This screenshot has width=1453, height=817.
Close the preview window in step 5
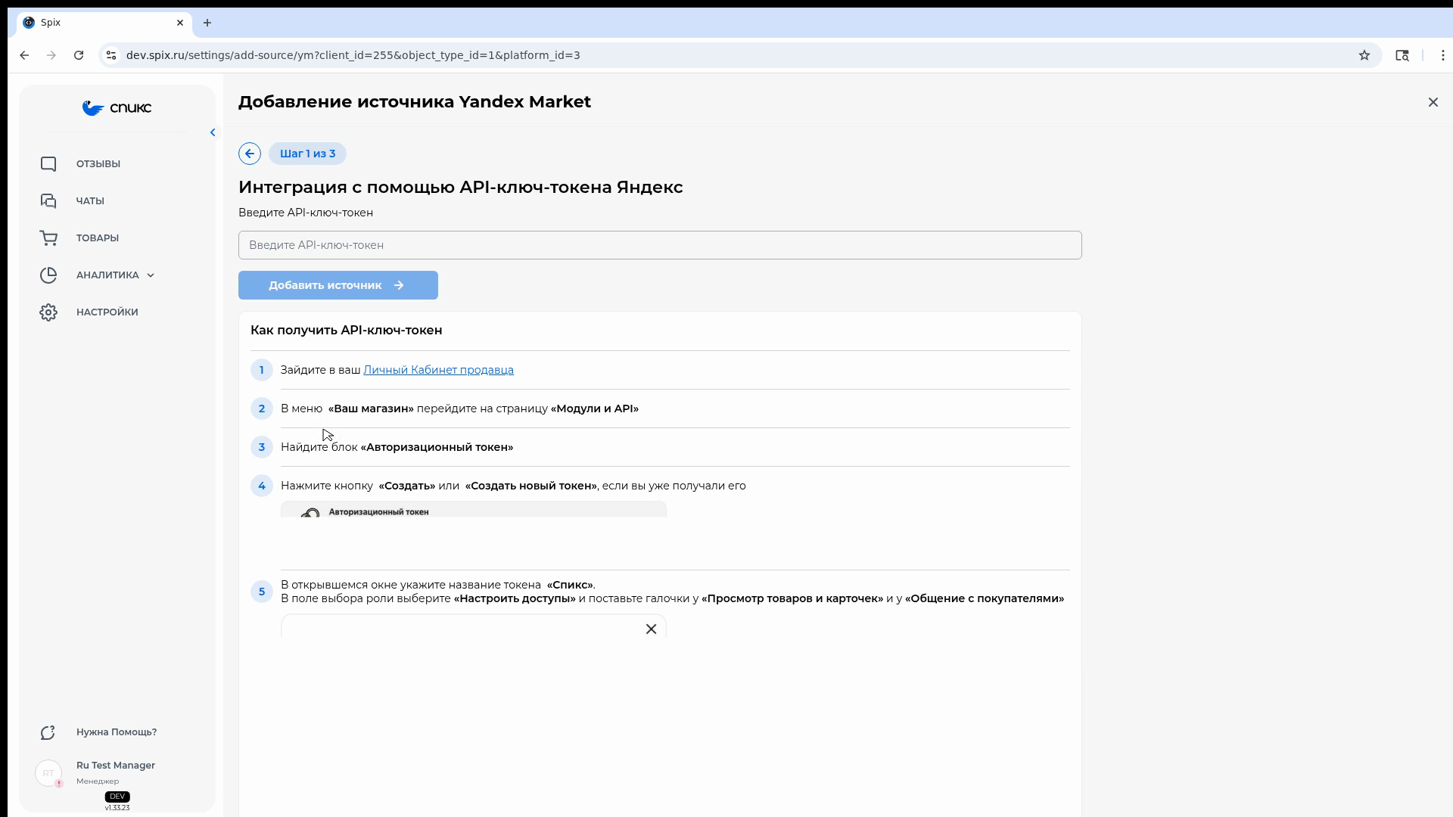[x=651, y=629]
